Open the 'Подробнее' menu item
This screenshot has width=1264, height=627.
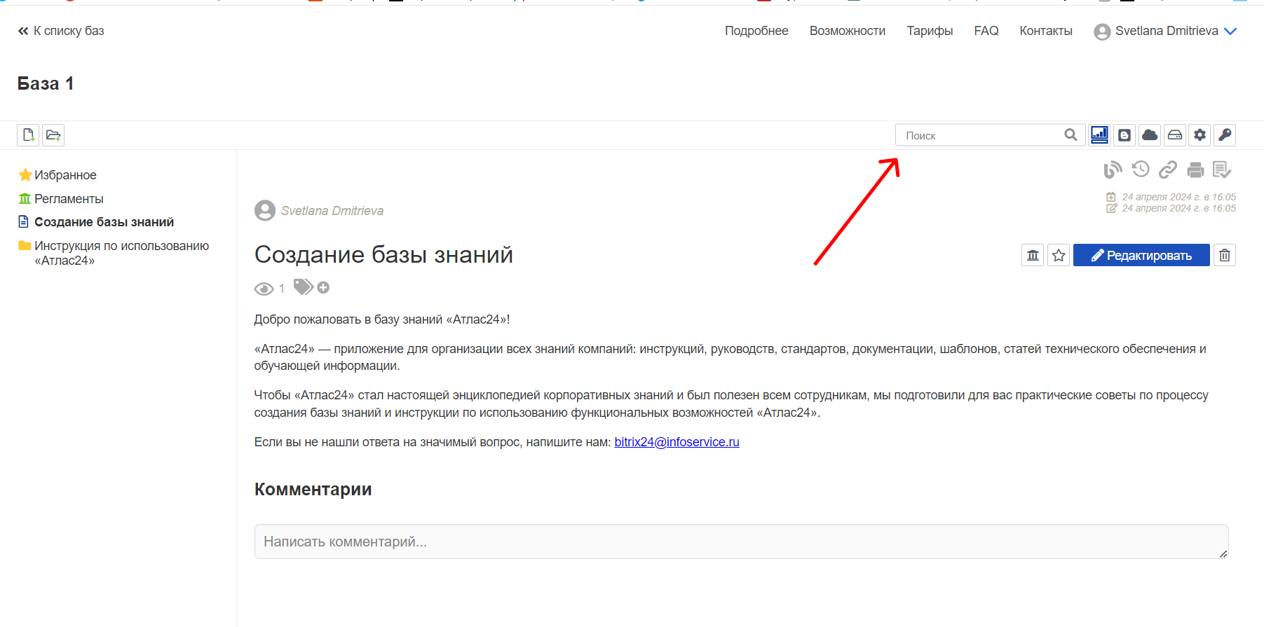click(x=756, y=31)
